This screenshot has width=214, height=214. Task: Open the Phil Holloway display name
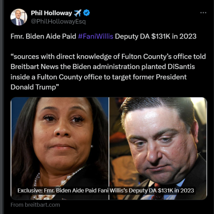coord(51,13)
